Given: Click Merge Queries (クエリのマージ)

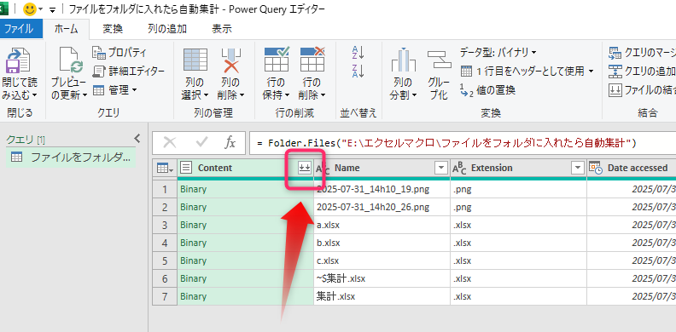Looking at the screenshot, I should pos(642,53).
